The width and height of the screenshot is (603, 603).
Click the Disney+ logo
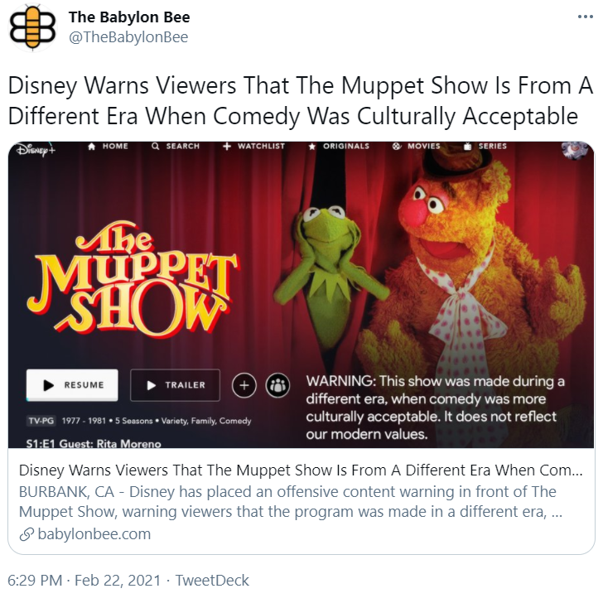pos(36,150)
